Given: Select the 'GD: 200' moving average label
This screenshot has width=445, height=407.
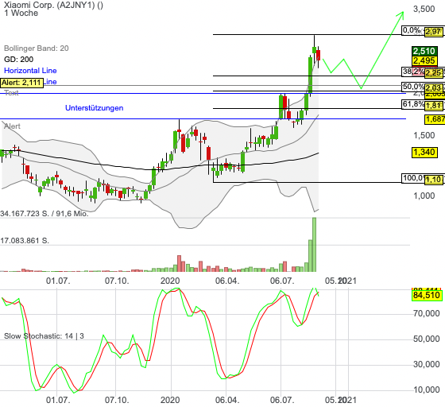Looking at the screenshot, I should [19, 60].
